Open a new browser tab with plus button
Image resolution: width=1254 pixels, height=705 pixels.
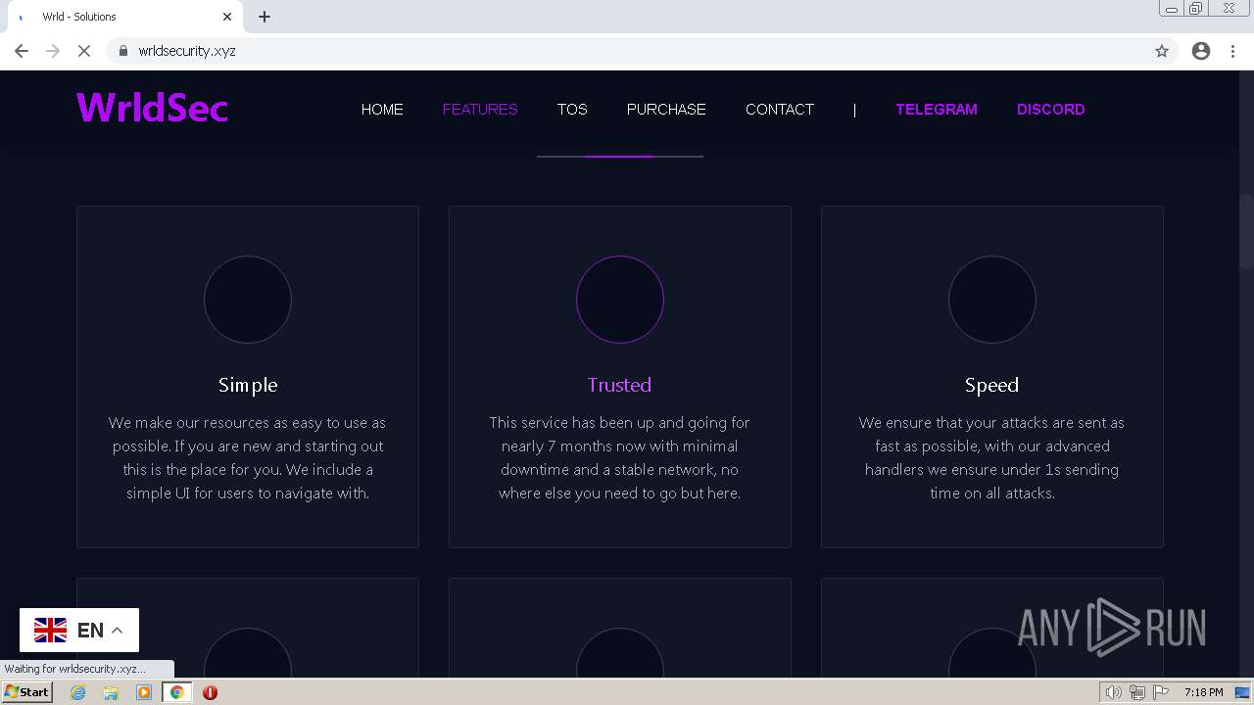tap(265, 17)
